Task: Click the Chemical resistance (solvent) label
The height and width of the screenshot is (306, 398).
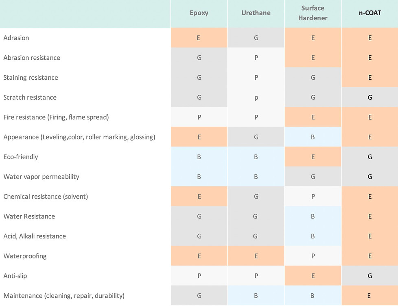Action: tap(46, 197)
